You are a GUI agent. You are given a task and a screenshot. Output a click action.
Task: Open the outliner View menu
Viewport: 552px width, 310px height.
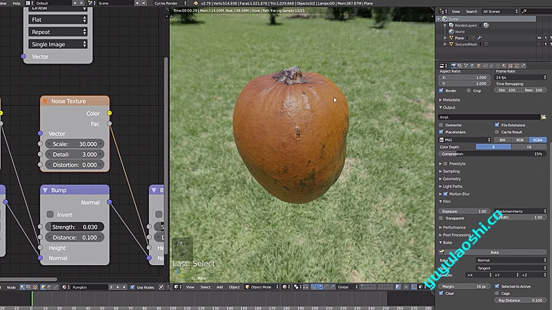tap(455, 11)
